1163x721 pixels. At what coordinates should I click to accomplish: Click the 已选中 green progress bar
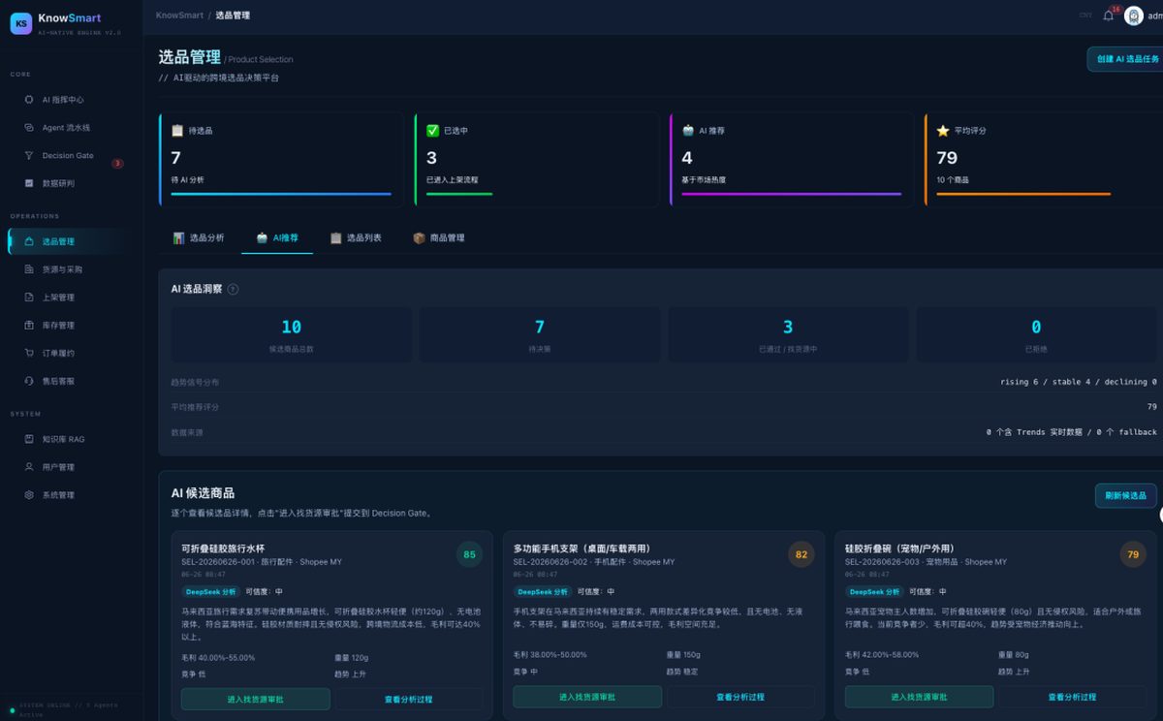[459, 194]
